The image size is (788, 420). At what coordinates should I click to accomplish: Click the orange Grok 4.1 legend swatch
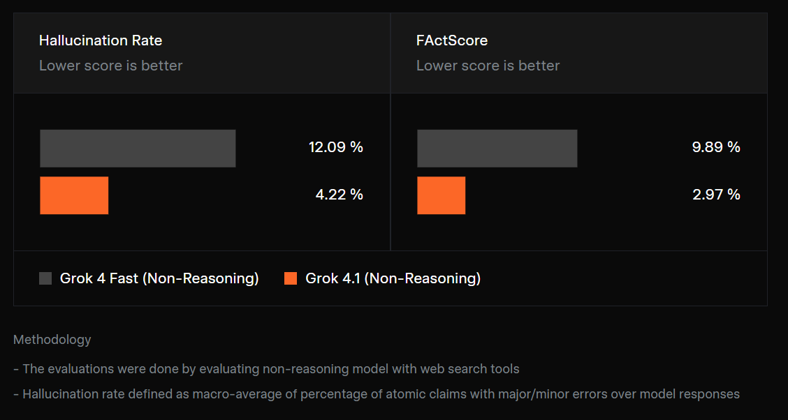[x=291, y=278]
